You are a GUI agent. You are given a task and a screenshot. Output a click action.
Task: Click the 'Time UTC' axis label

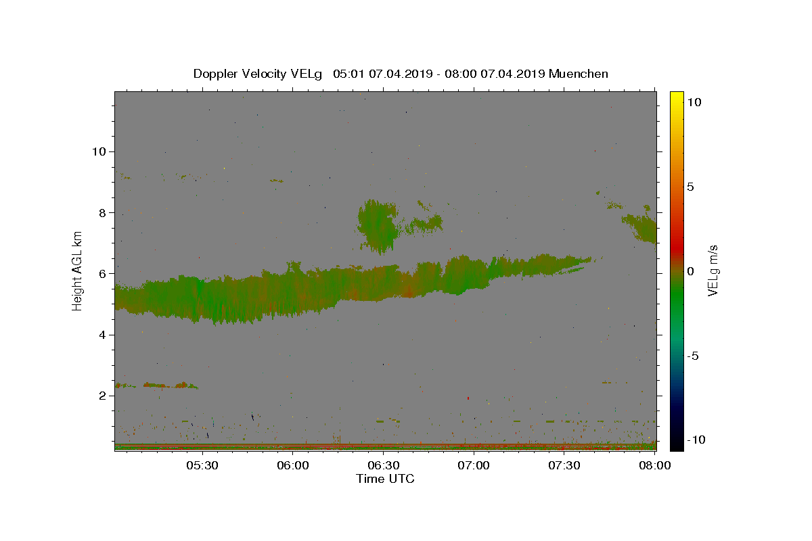[385, 479]
